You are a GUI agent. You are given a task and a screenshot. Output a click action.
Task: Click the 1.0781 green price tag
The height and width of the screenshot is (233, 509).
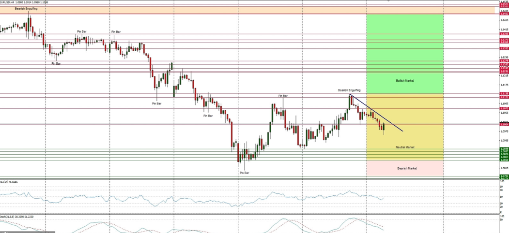pyautogui.click(x=504, y=175)
